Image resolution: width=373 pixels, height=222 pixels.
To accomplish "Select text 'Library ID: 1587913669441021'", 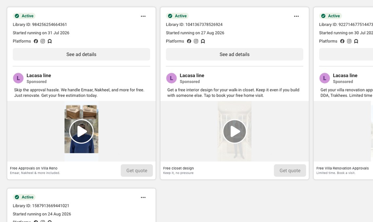I will click(x=41, y=206).
